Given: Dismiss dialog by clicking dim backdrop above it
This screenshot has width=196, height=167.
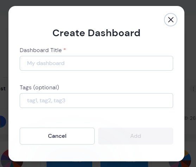Looking at the screenshot, I should [96, 3].
